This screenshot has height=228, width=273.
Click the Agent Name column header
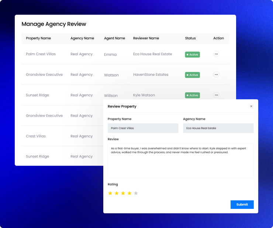point(115,38)
